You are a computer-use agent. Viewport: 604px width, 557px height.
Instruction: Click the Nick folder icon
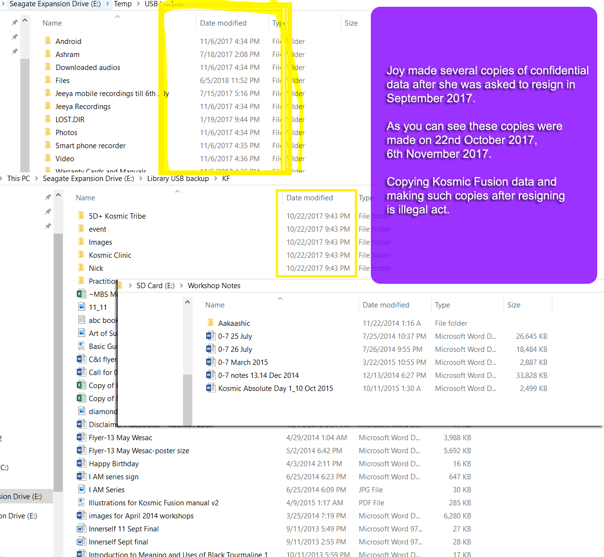(81, 268)
